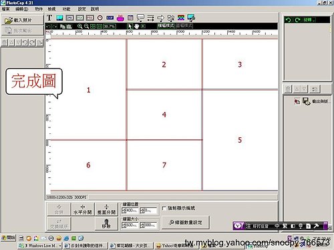Click trash icon in right panel
This screenshot has width=334, height=250.
click(288, 89)
